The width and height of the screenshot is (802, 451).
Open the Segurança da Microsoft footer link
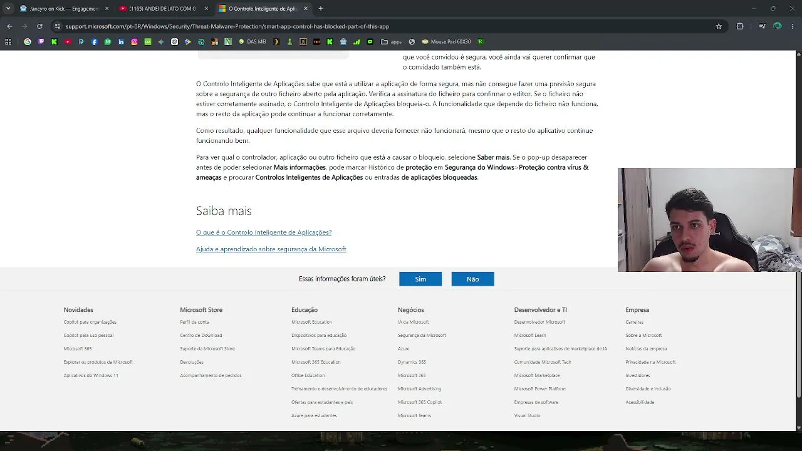point(422,336)
